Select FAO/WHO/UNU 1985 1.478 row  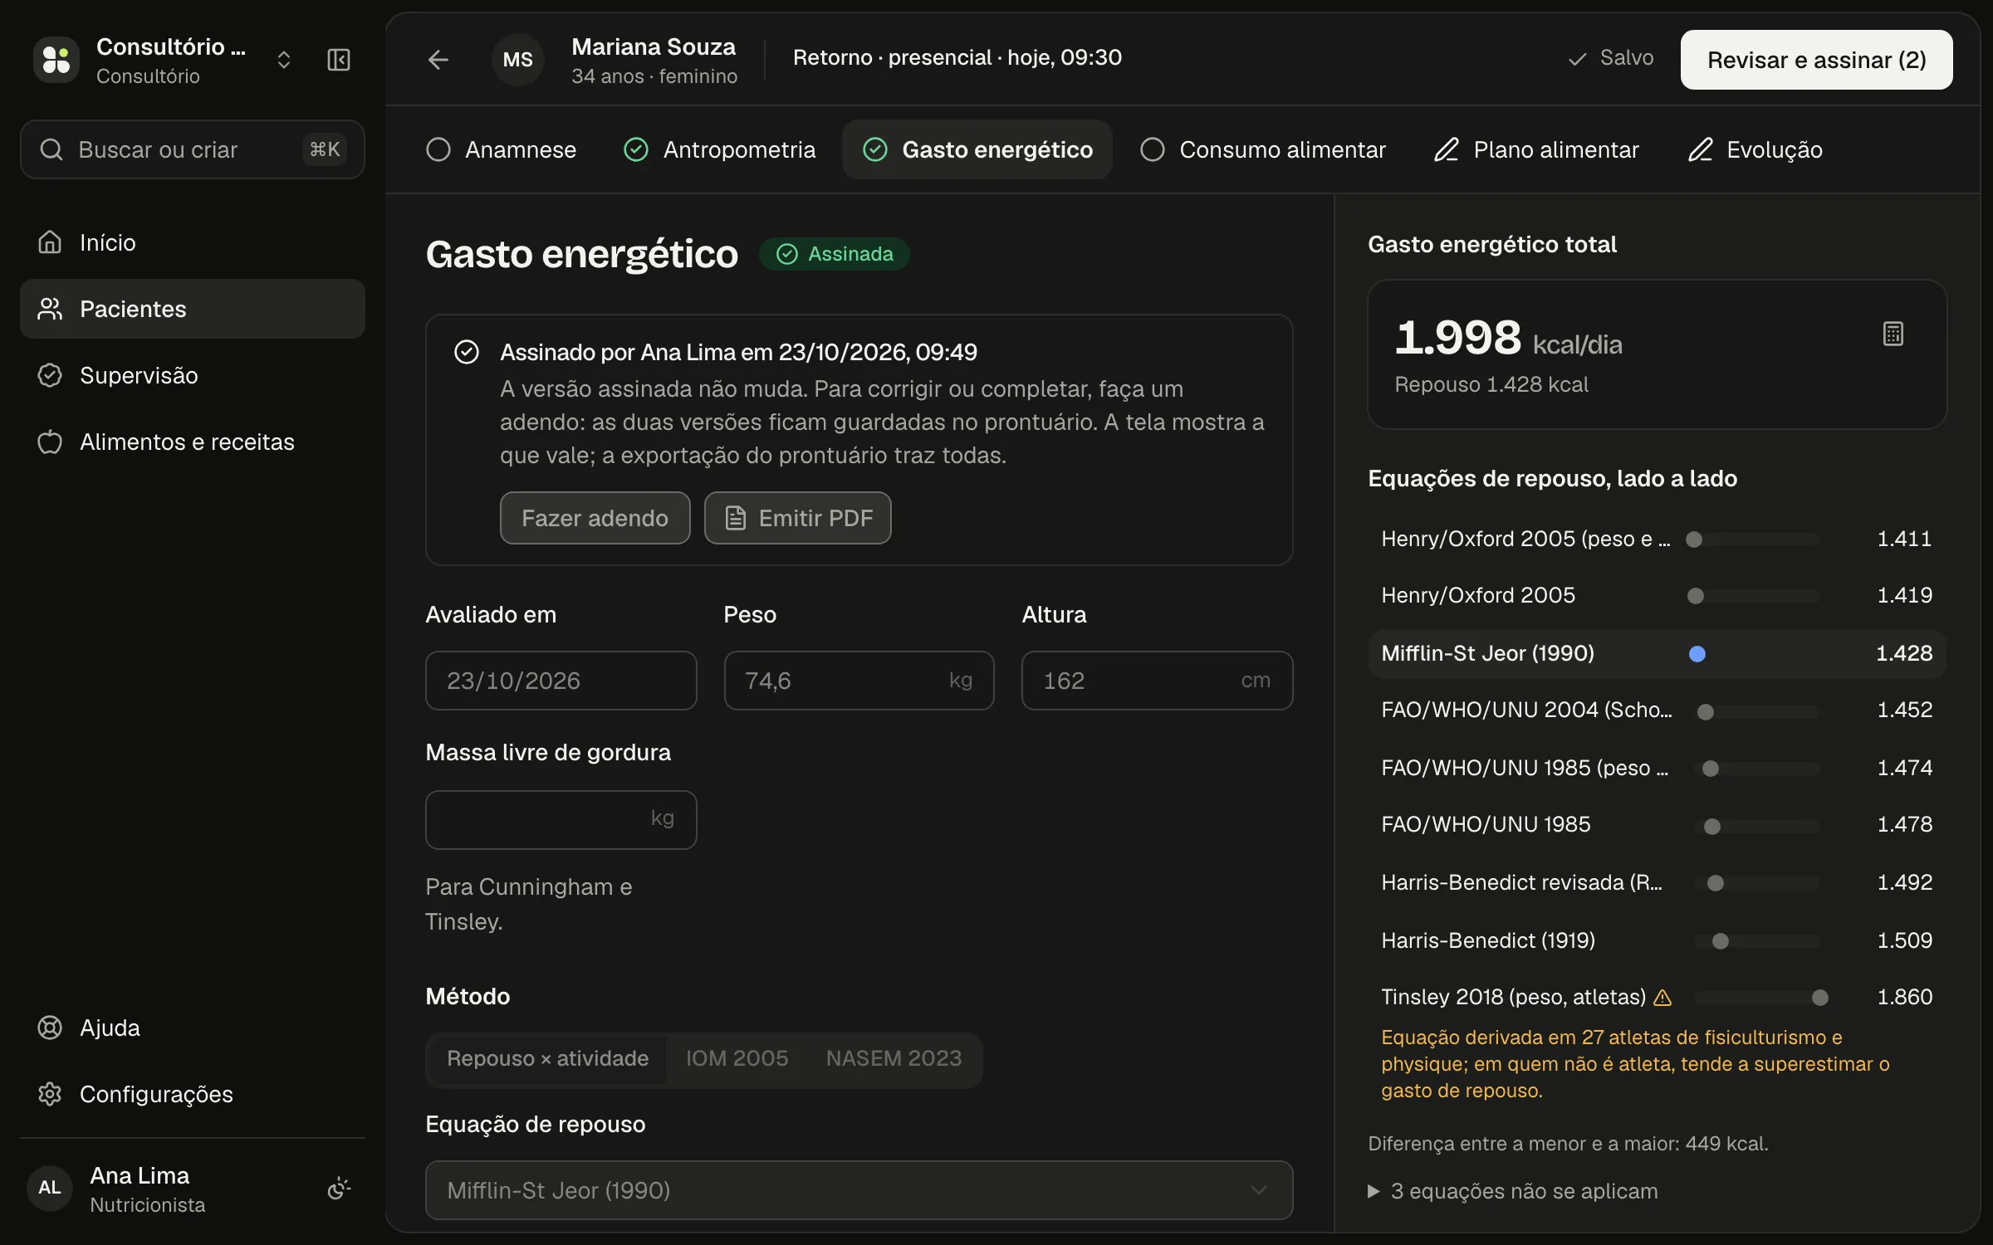(x=1657, y=825)
